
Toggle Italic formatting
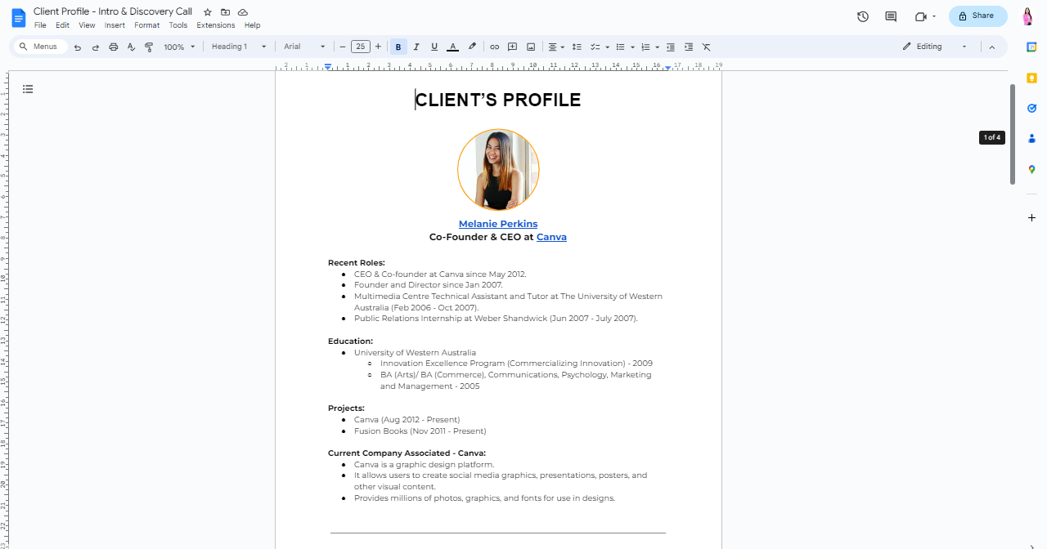pyautogui.click(x=416, y=47)
